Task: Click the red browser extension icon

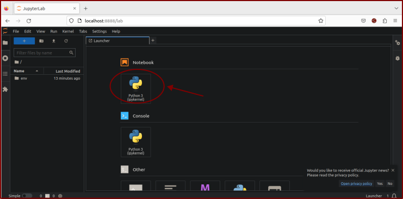Action: point(374,21)
